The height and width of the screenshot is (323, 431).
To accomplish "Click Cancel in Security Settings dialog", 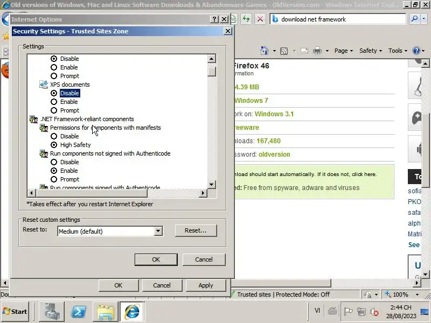I will 204,259.
